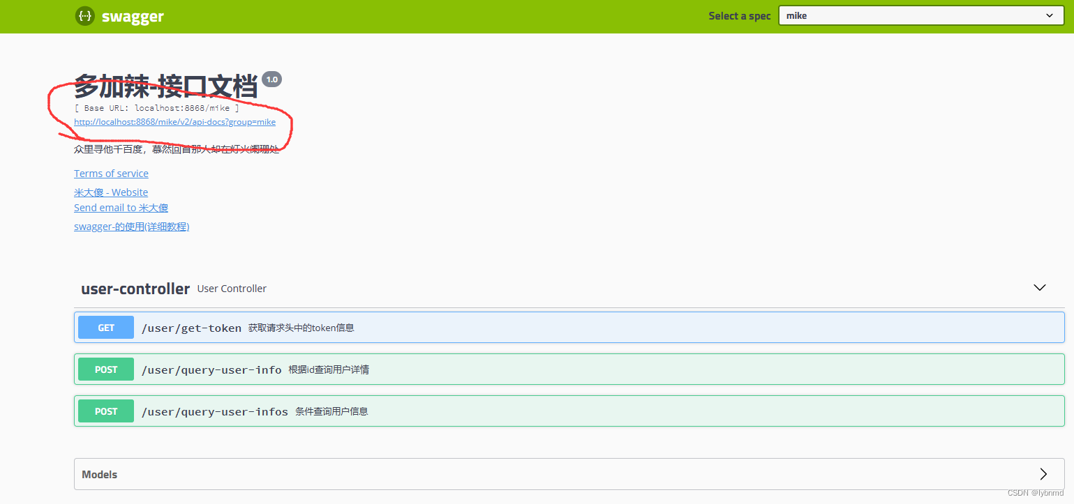Click the user-controller heading
Viewport: 1074px width, 504px height.
(135, 289)
